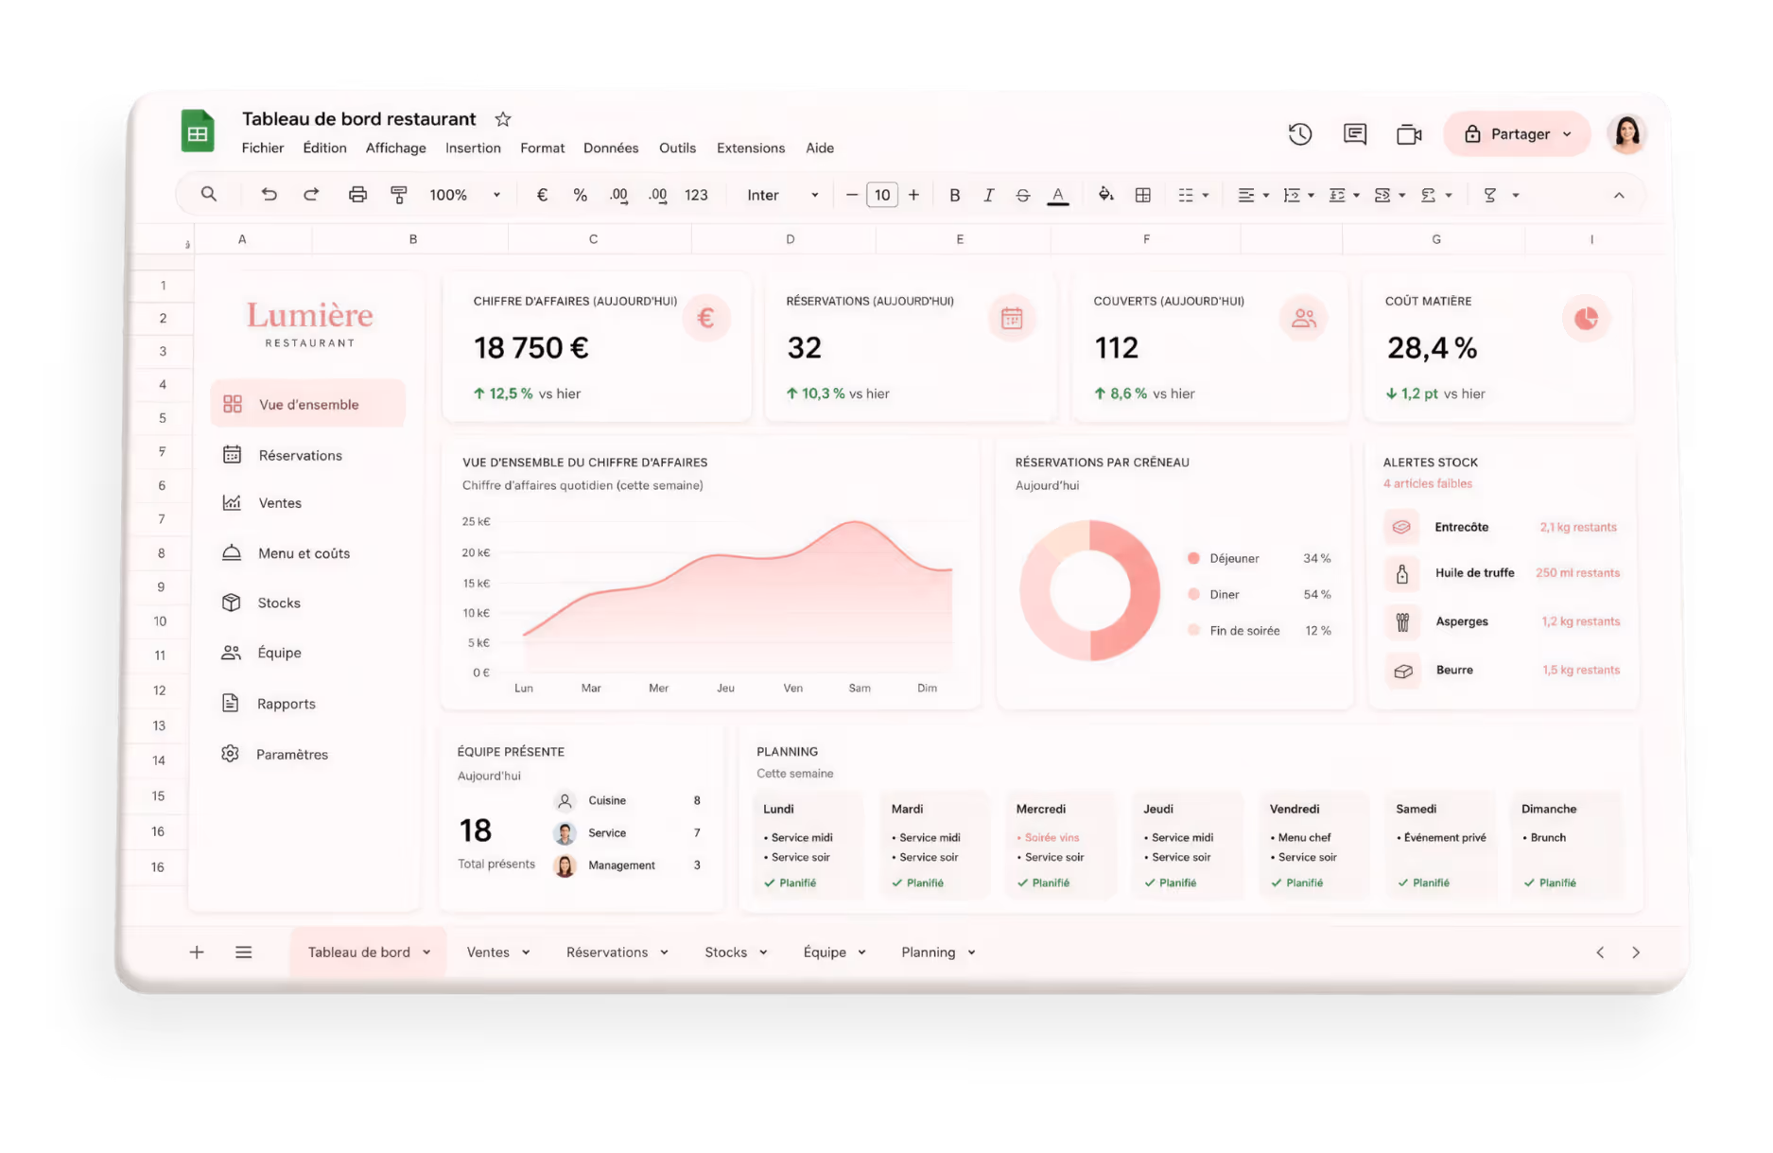Switch to the Réservations sheet tab

pyautogui.click(x=607, y=952)
